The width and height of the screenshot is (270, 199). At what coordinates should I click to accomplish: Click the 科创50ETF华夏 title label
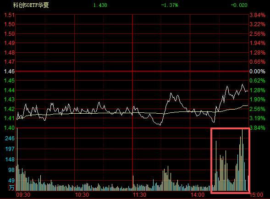click(x=31, y=5)
